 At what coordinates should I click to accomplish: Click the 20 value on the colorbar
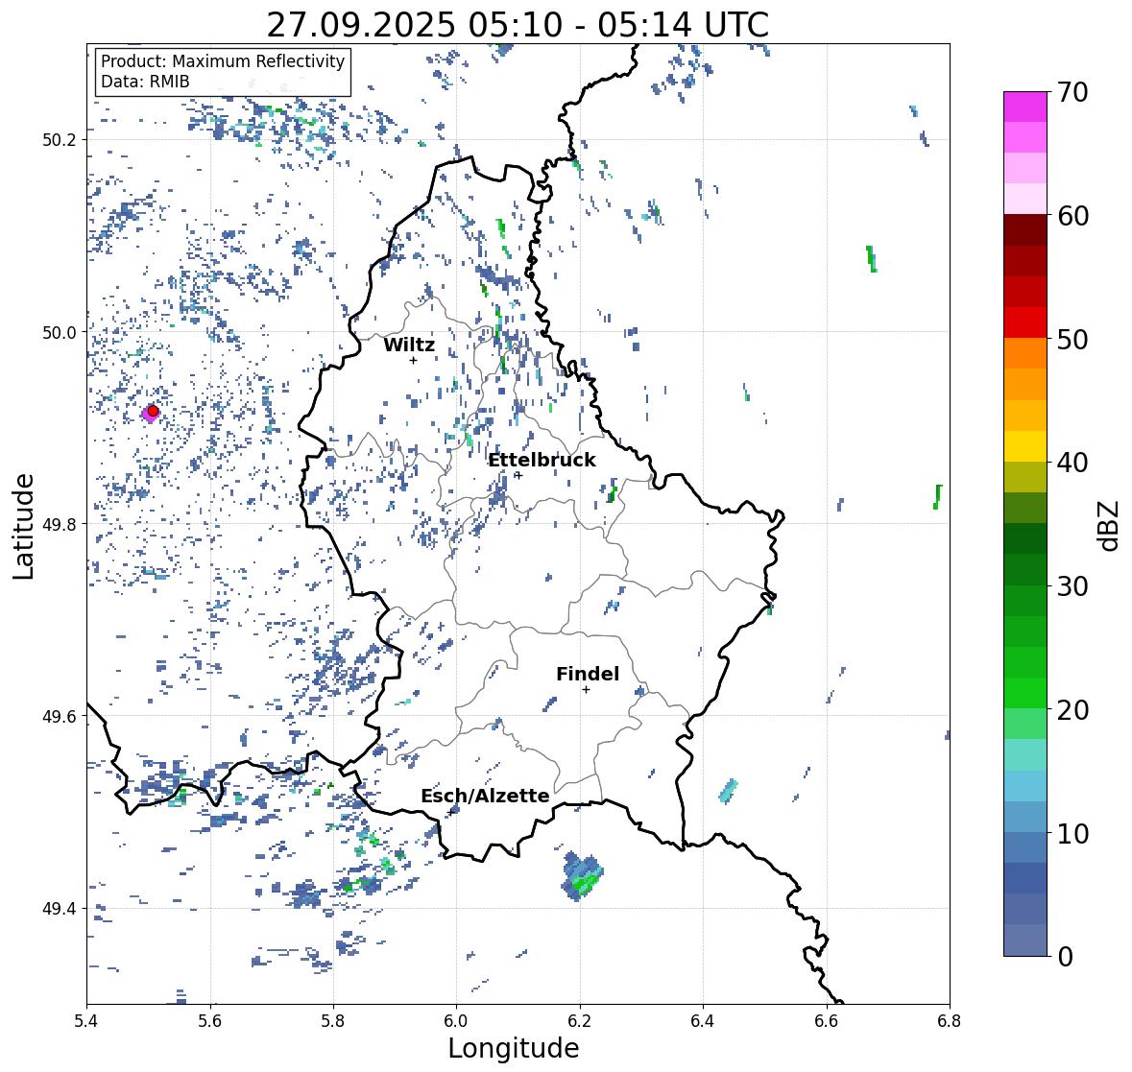click(x=1072, y=710)
